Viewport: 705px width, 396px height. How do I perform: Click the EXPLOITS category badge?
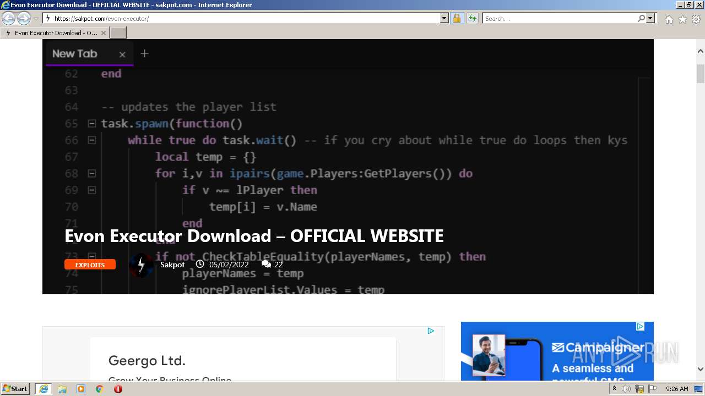pos(90,265)
